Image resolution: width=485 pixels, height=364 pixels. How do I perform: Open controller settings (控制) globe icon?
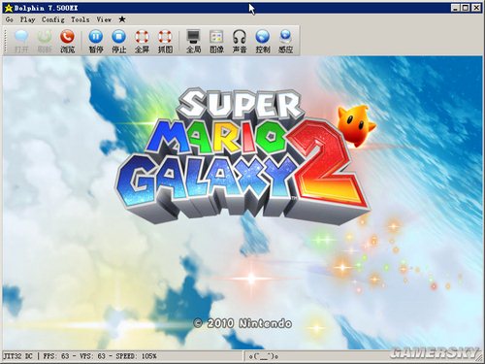tap(263, 41)
